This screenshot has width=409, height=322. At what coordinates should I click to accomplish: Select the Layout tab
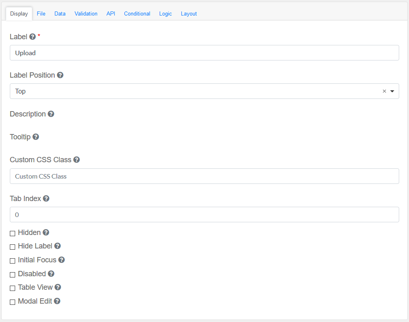point(189,13)
